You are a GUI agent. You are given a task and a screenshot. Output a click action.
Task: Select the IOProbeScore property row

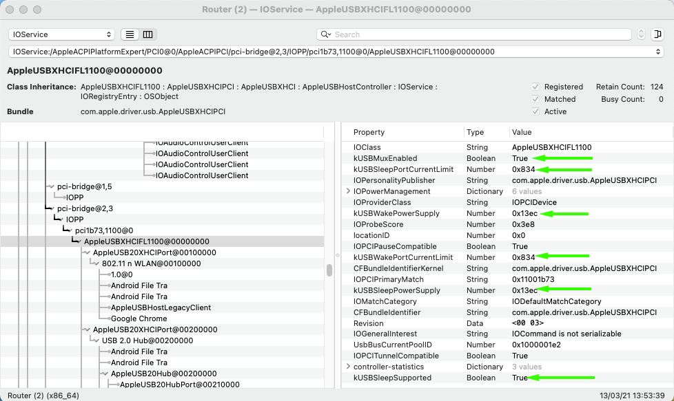pyautogui.click(x=507, y=224)
